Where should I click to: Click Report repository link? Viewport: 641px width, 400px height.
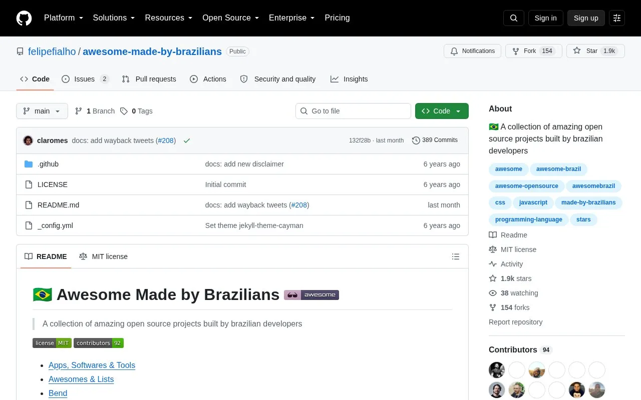pyautogui.click(x=515, y=322)
